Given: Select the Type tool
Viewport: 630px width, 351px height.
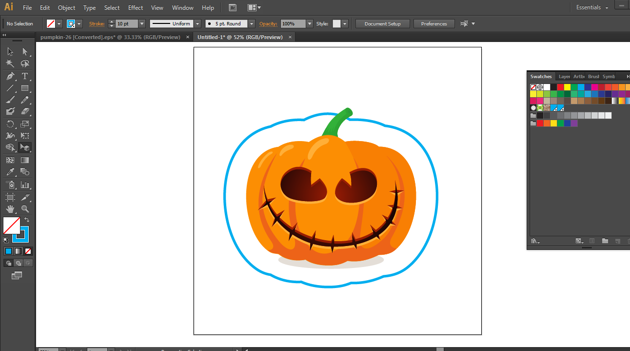Looking at the screenshot, I should pyautogui.click(x=25, y=76).
